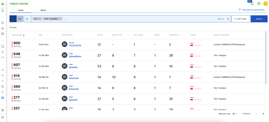
Task: Expand the Save query dropdown
Action: coord(221,19)
